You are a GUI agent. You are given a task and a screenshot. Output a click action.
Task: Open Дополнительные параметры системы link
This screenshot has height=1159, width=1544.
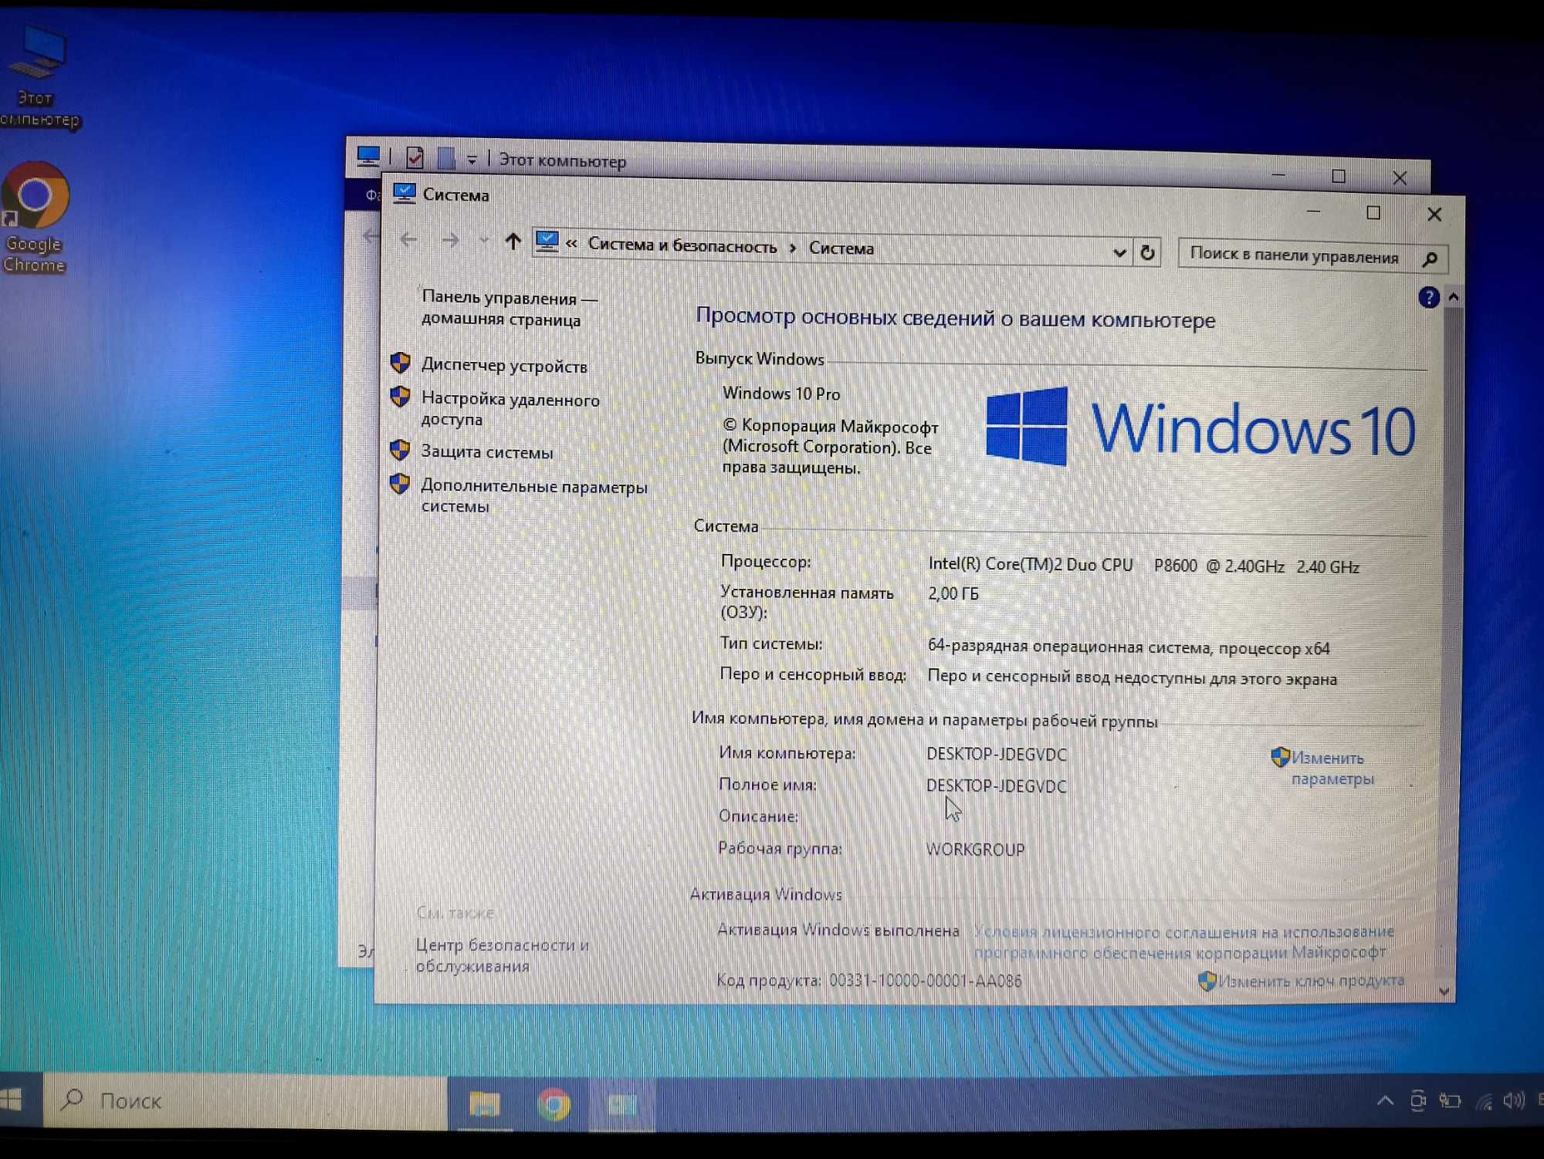(x=533, y=496)
